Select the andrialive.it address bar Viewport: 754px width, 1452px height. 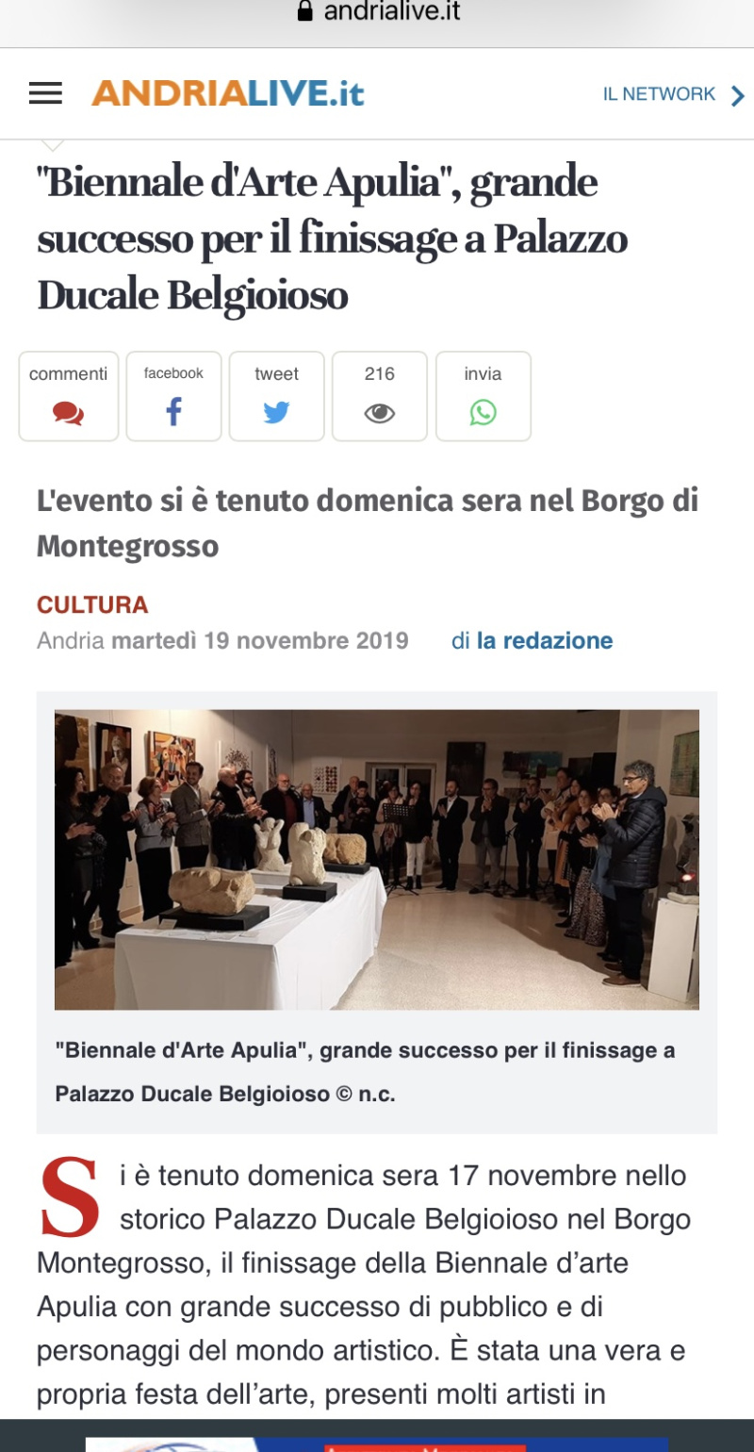tap(377, 12)
